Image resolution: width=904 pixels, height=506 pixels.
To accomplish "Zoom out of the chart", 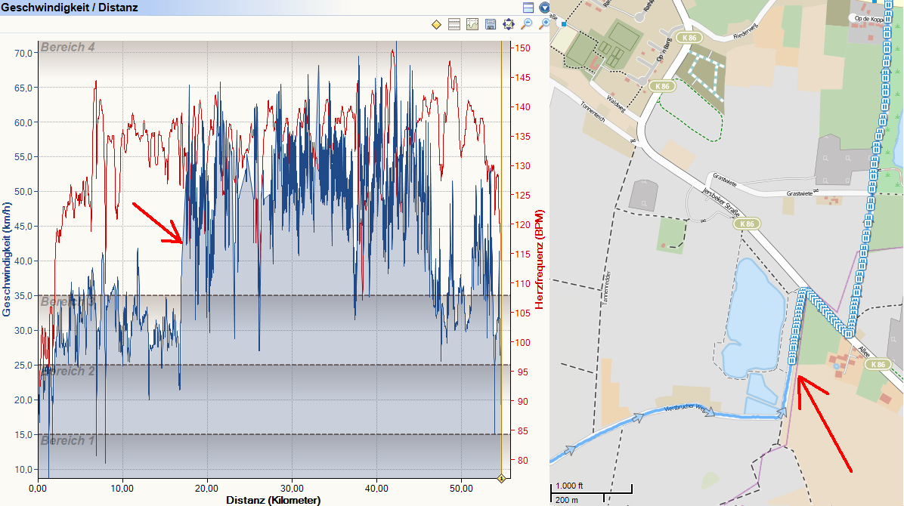I will pyautogui.click(x=527, y=25).
